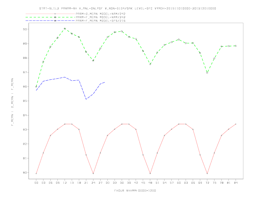Click y-axis tick label 82
The height and width of the screenshot is (199, 257).
point(25,144)
